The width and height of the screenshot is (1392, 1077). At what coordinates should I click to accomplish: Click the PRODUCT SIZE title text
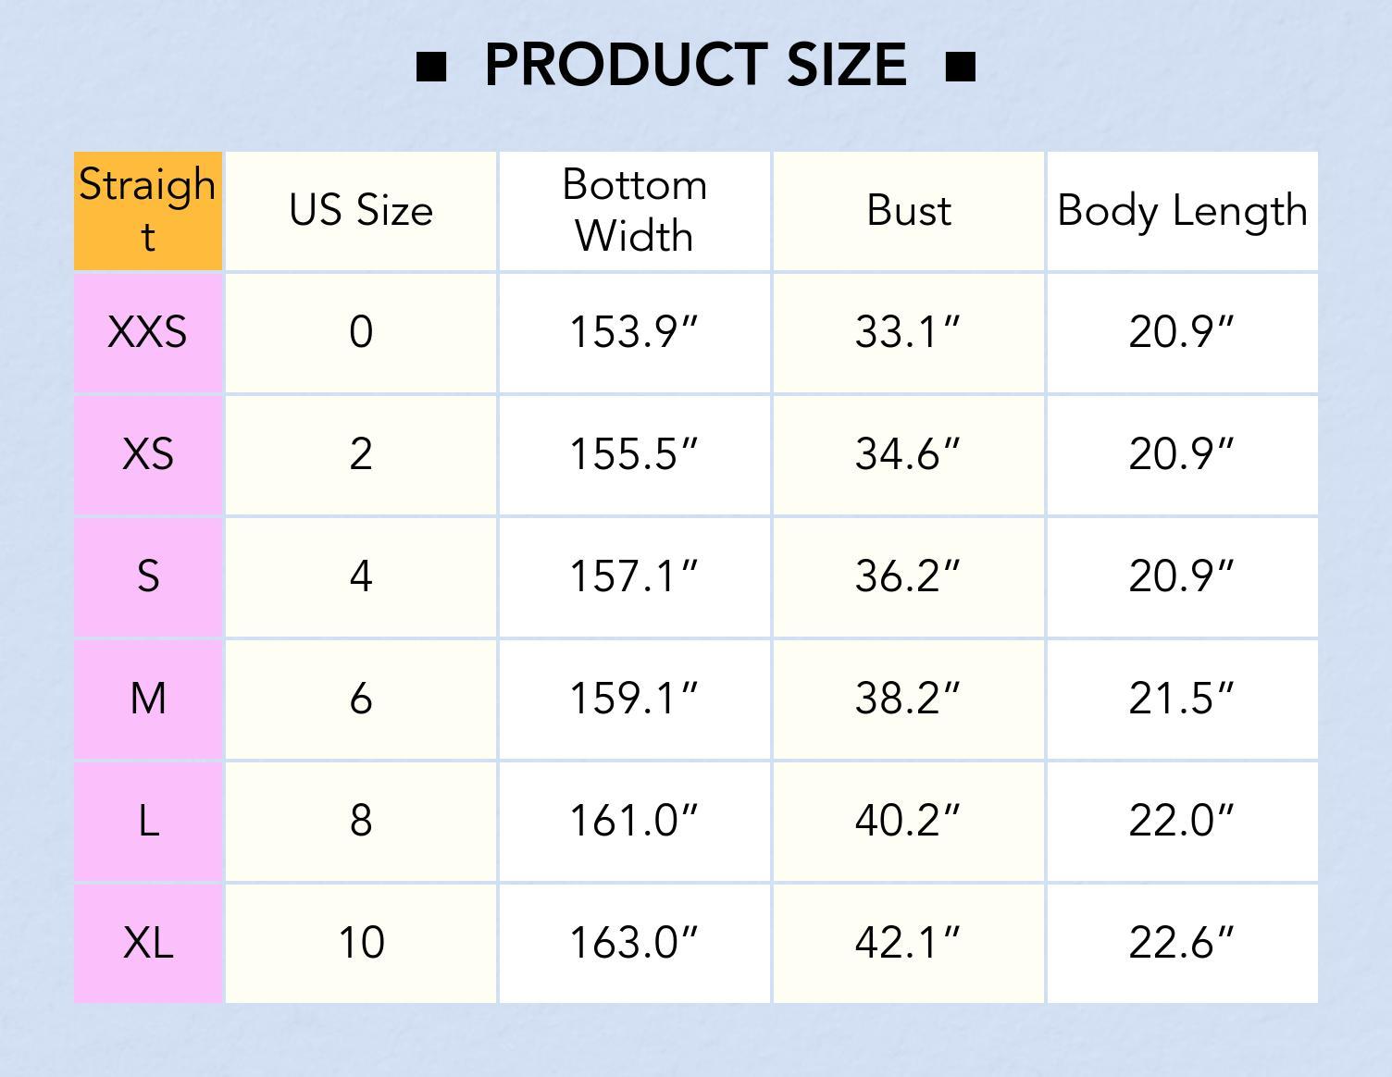point(695,66)
